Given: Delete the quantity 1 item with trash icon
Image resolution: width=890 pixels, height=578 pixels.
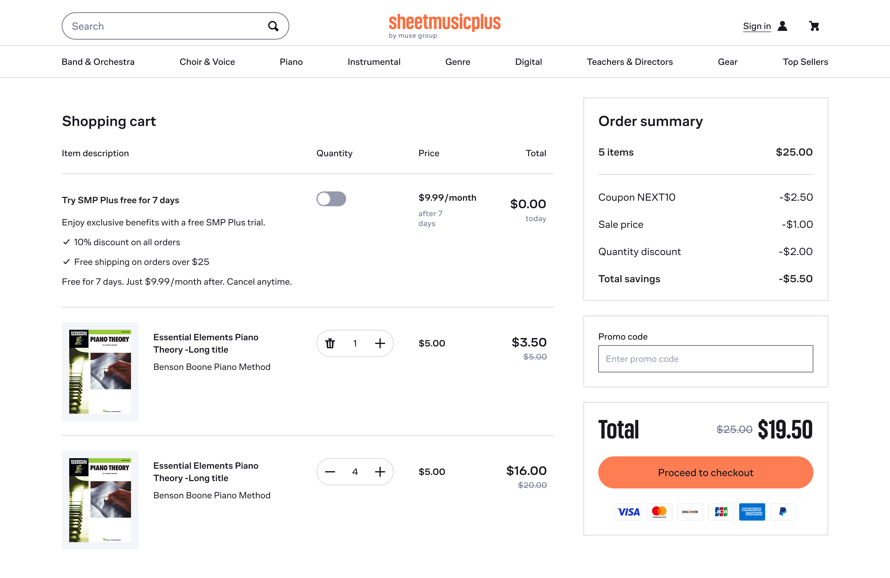Looking at the screenshot, I should 330,343.
